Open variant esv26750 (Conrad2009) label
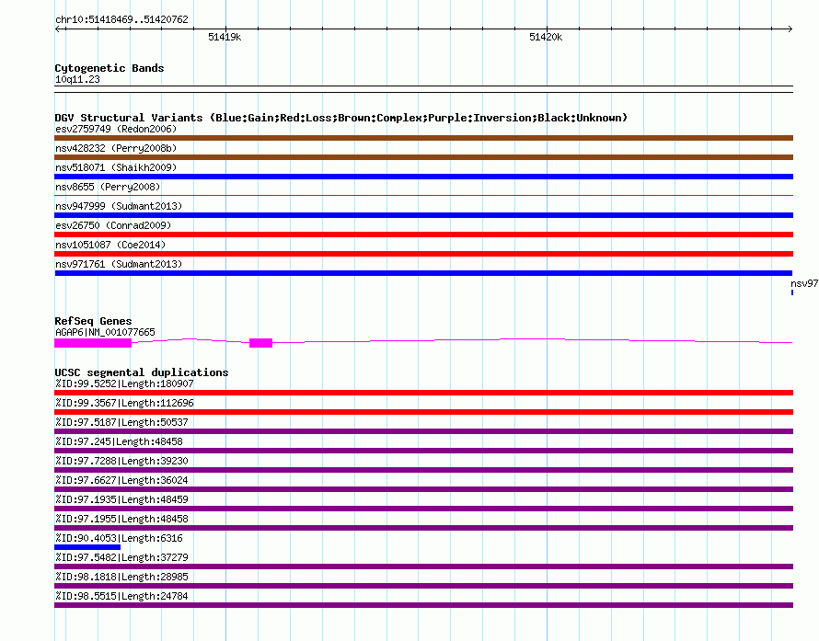This screenshot has width=819, height=641. (113, 225)
